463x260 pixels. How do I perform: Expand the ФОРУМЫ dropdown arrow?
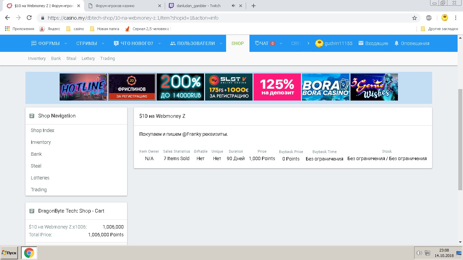click(66, 43)
